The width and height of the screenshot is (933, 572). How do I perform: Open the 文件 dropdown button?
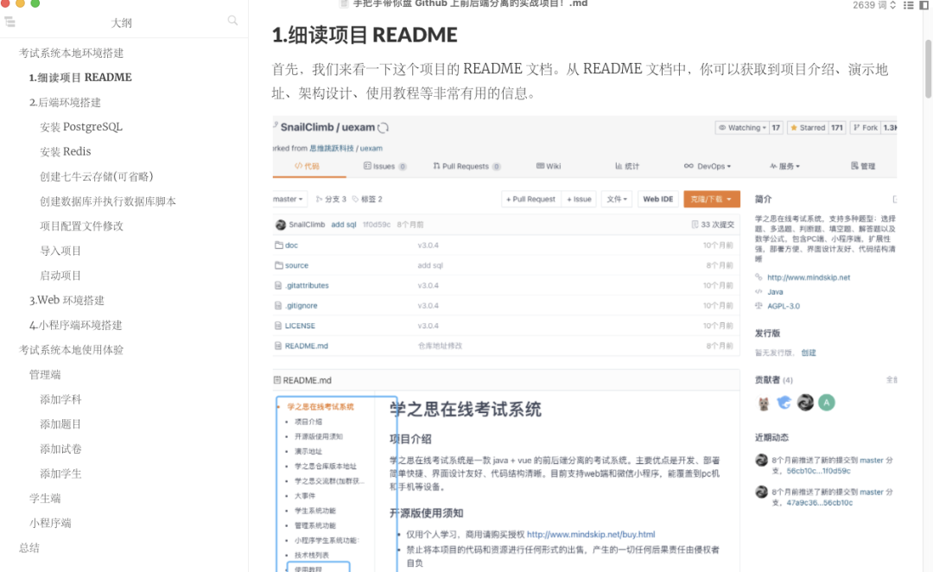pos(617,200)
